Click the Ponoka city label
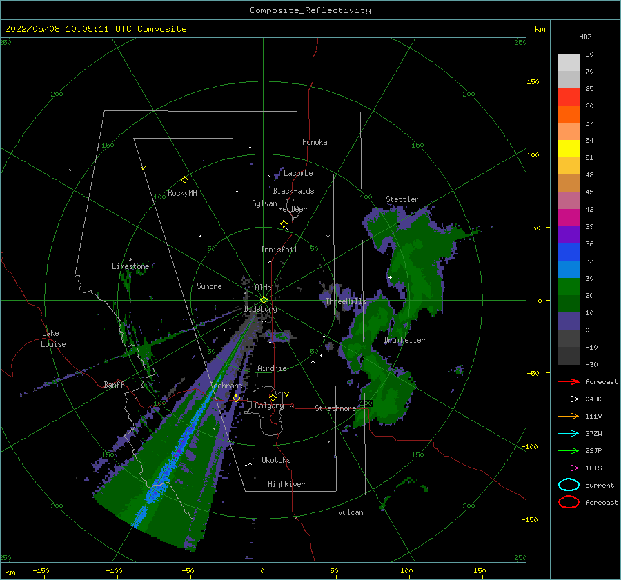Image resolution: width=621 pixels, height=580 pixels. [315, 142]
